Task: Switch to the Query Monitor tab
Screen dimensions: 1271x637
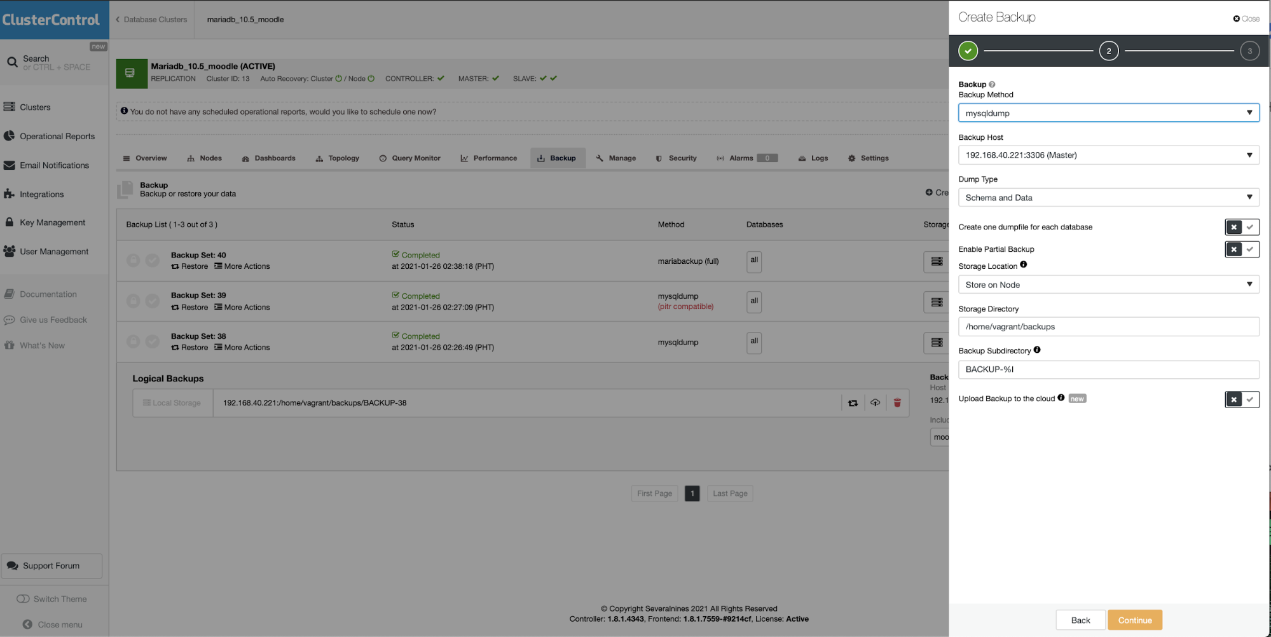Action: [410, 158]
